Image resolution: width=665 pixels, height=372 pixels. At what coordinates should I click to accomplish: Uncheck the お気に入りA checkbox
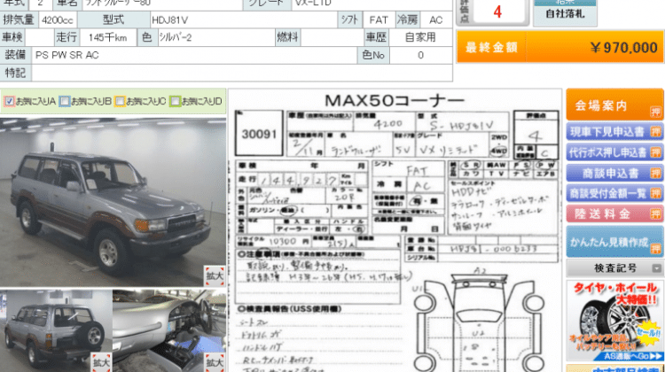(x=9, y=102)
